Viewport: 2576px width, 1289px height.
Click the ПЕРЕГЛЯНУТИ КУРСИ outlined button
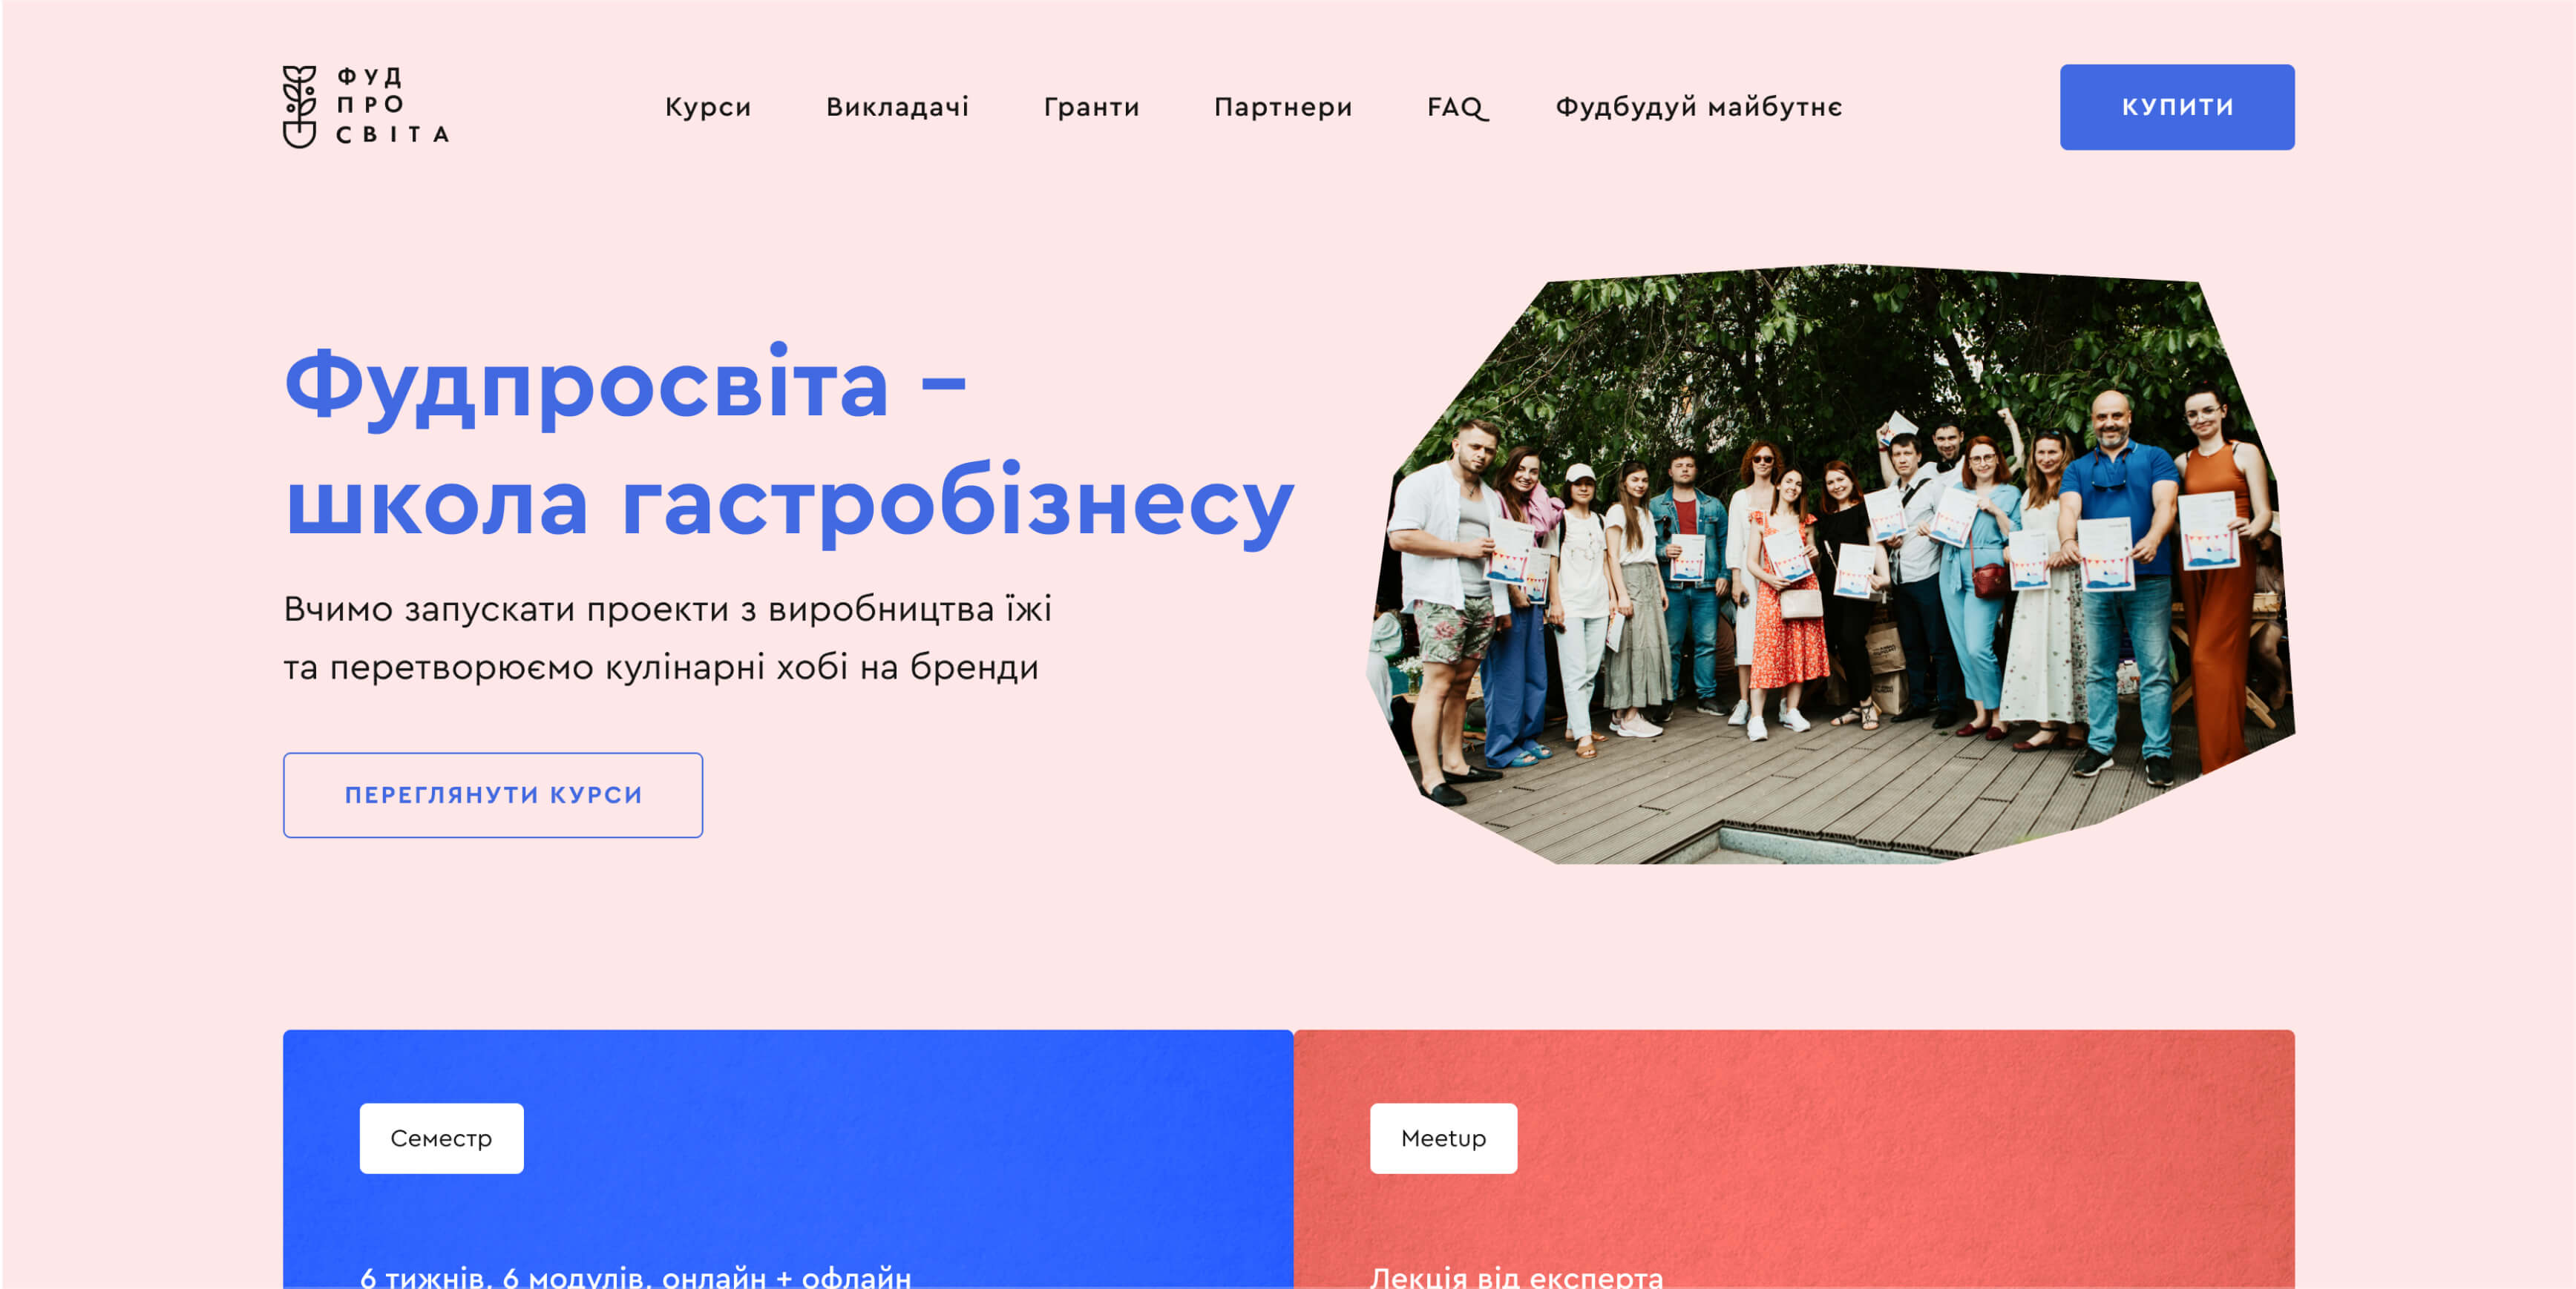pos(493,795)
